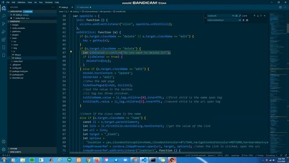Open the Manage gear in activity bar
This screenshot has width=289, height=163.
pyautogui.click(x=4, y=149)
